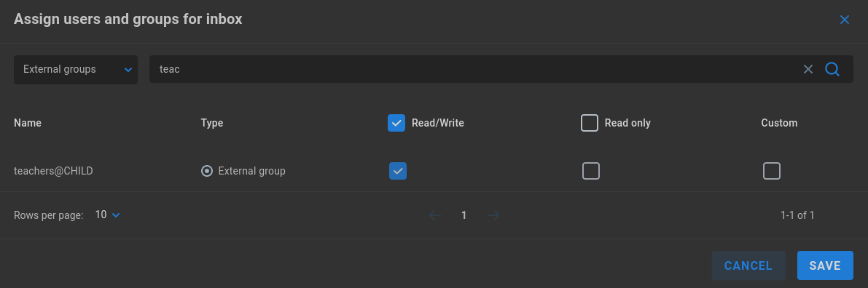Toggle the Read/Write header checkbox
Viewport: 868px width, 288px height.
tap(396, 123)
